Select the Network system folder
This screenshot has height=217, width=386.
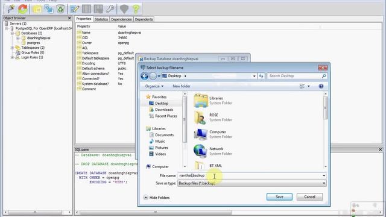coord(213,151)
